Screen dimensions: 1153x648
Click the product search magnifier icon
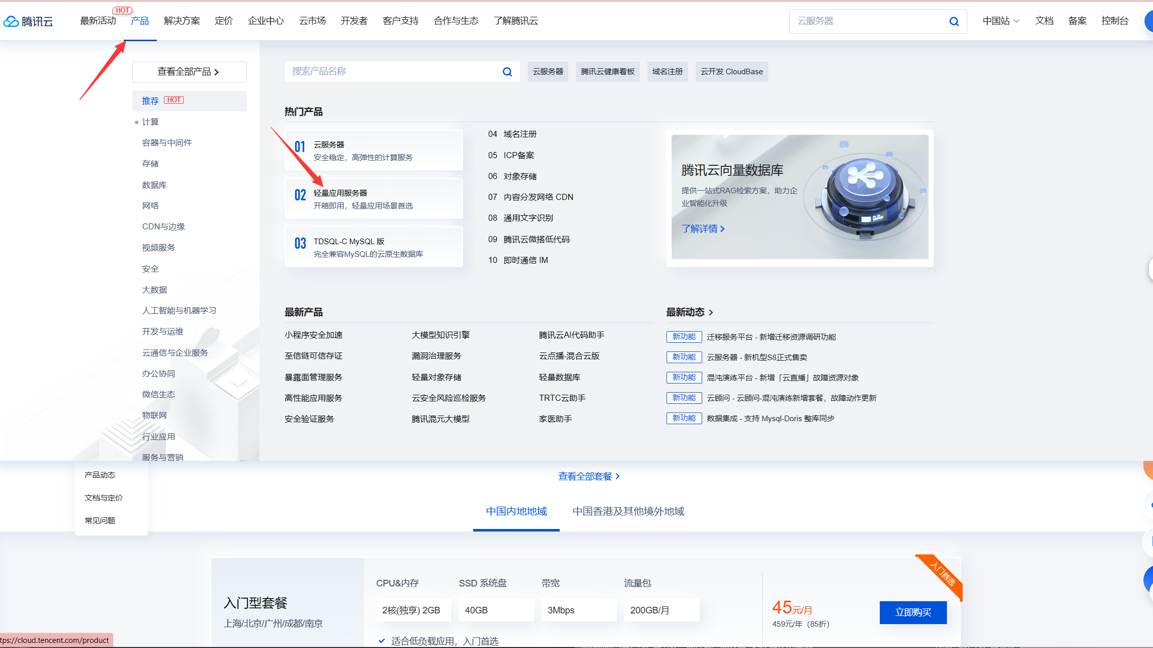coord(507,72)
